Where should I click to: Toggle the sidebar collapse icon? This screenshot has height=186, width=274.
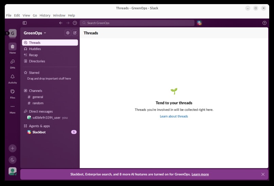pos(24,23)
